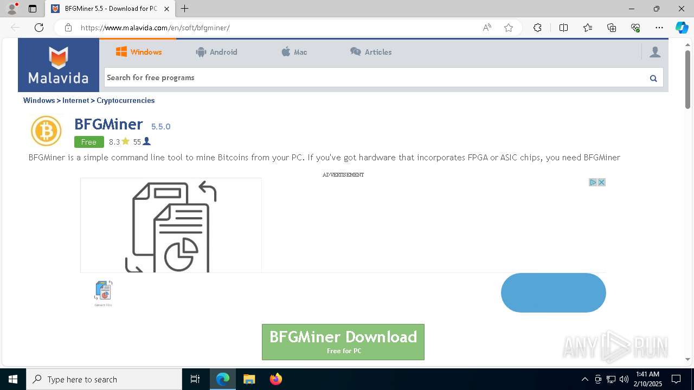Open browser Extensions icon

pyautogui.click(x=537, y=28)
